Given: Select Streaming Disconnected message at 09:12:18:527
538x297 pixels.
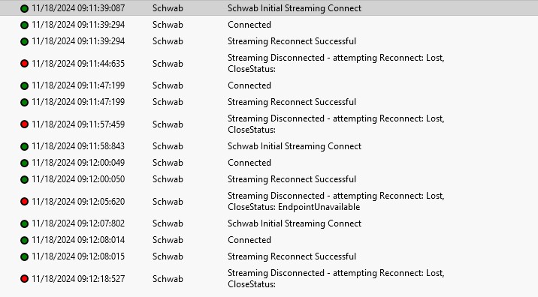Looking at the screenshot, I should coord(336,278).
